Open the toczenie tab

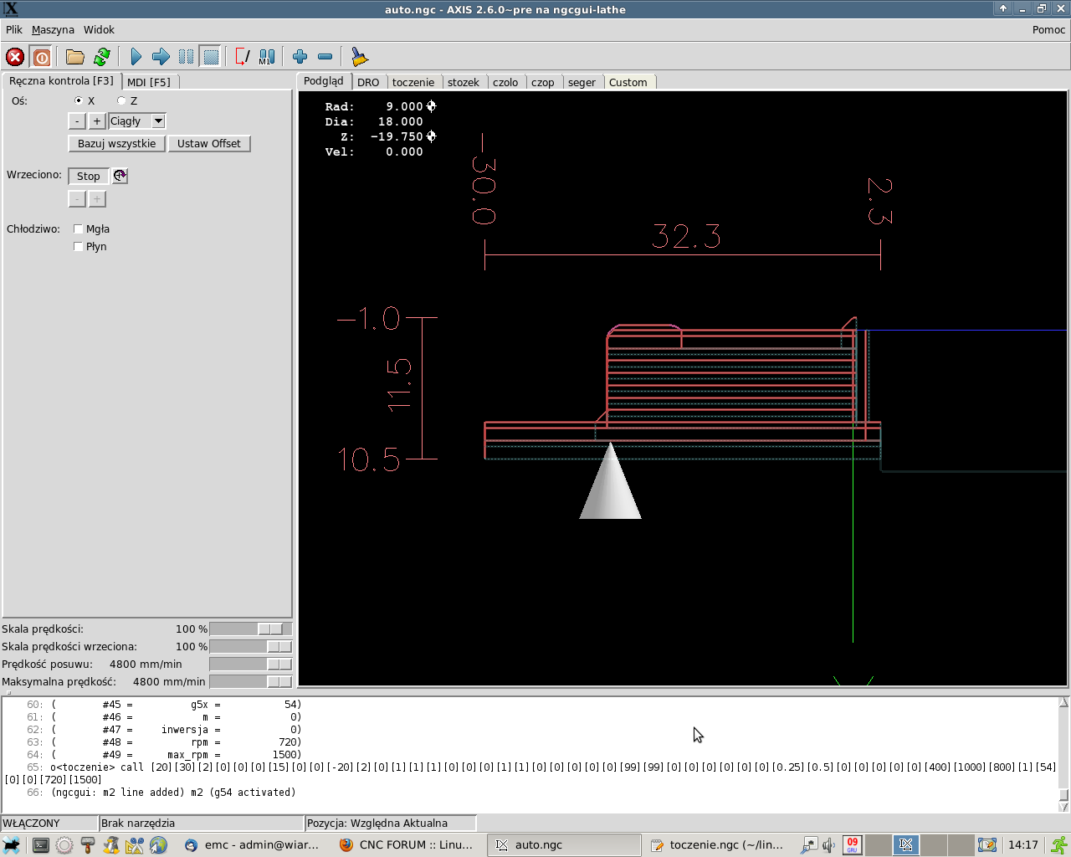413,82
